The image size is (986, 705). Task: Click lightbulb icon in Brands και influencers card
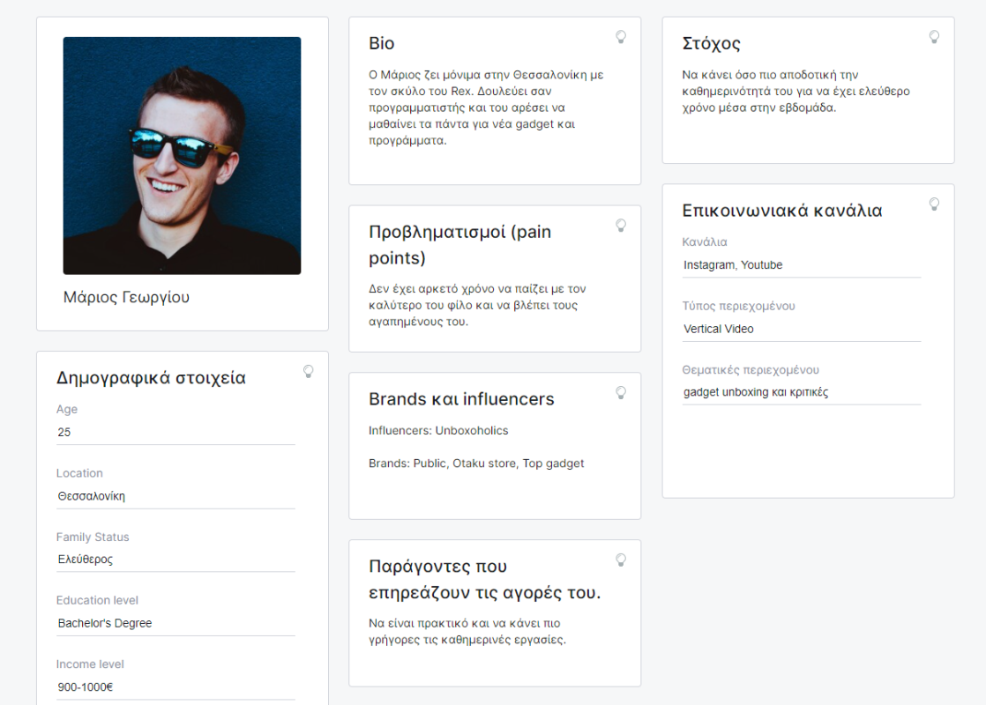click(x=621, y=393)
